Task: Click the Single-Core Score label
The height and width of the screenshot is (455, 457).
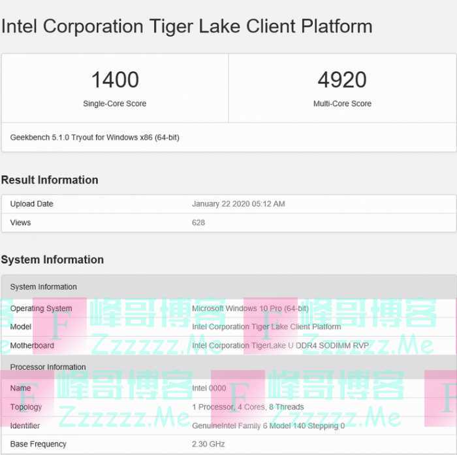Action: coord(115,103)
